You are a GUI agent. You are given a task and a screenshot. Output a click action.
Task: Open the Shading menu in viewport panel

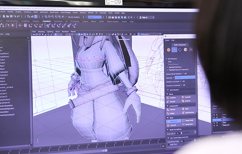pos(41,32)
